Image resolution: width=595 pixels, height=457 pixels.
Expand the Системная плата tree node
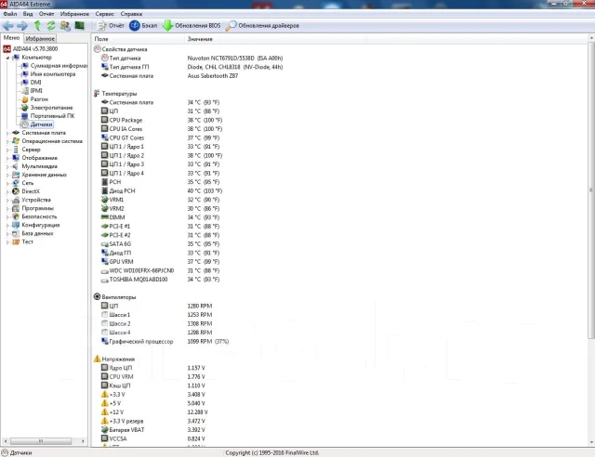[7, 133]
